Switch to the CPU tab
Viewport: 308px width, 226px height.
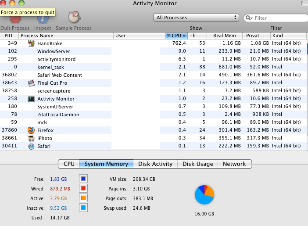(69, 164)
